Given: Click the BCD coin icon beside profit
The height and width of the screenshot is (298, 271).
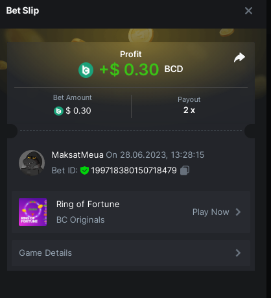Looking at the screenshot, I should (86, 70).
